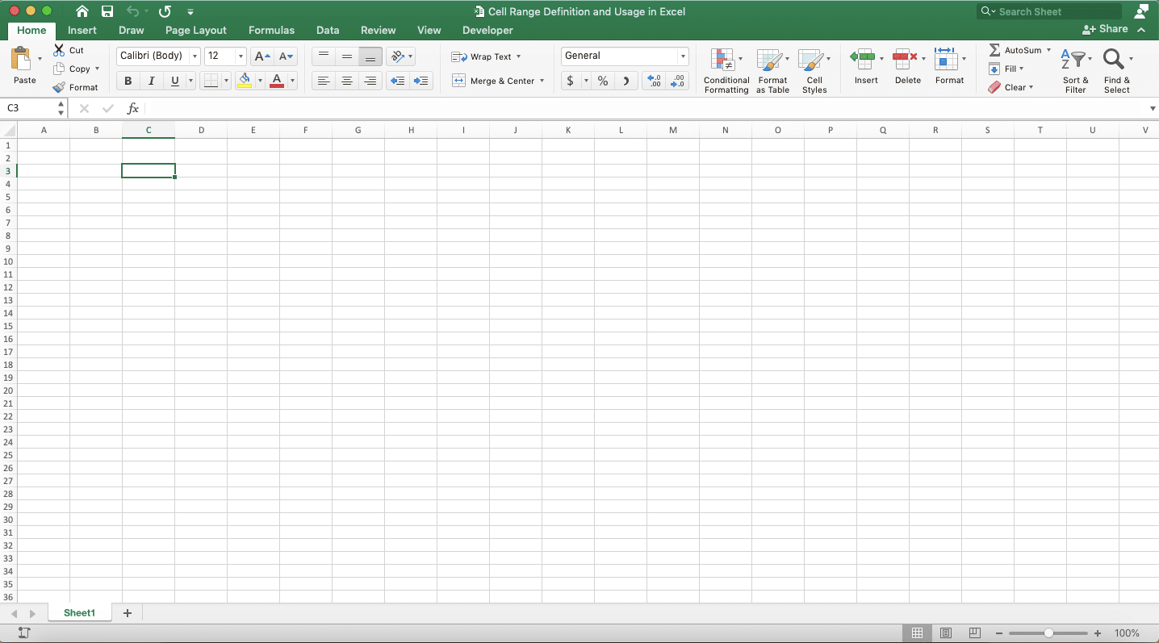
Task: Open Format as Table gallery
Action: pos(772,71)
